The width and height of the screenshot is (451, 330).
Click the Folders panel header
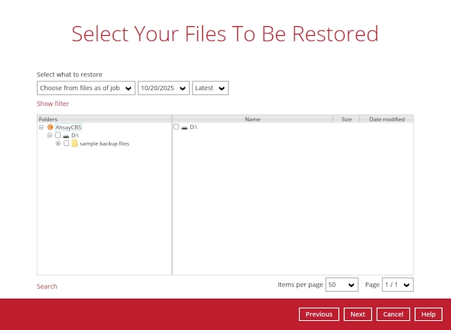[x=105, y=119]
